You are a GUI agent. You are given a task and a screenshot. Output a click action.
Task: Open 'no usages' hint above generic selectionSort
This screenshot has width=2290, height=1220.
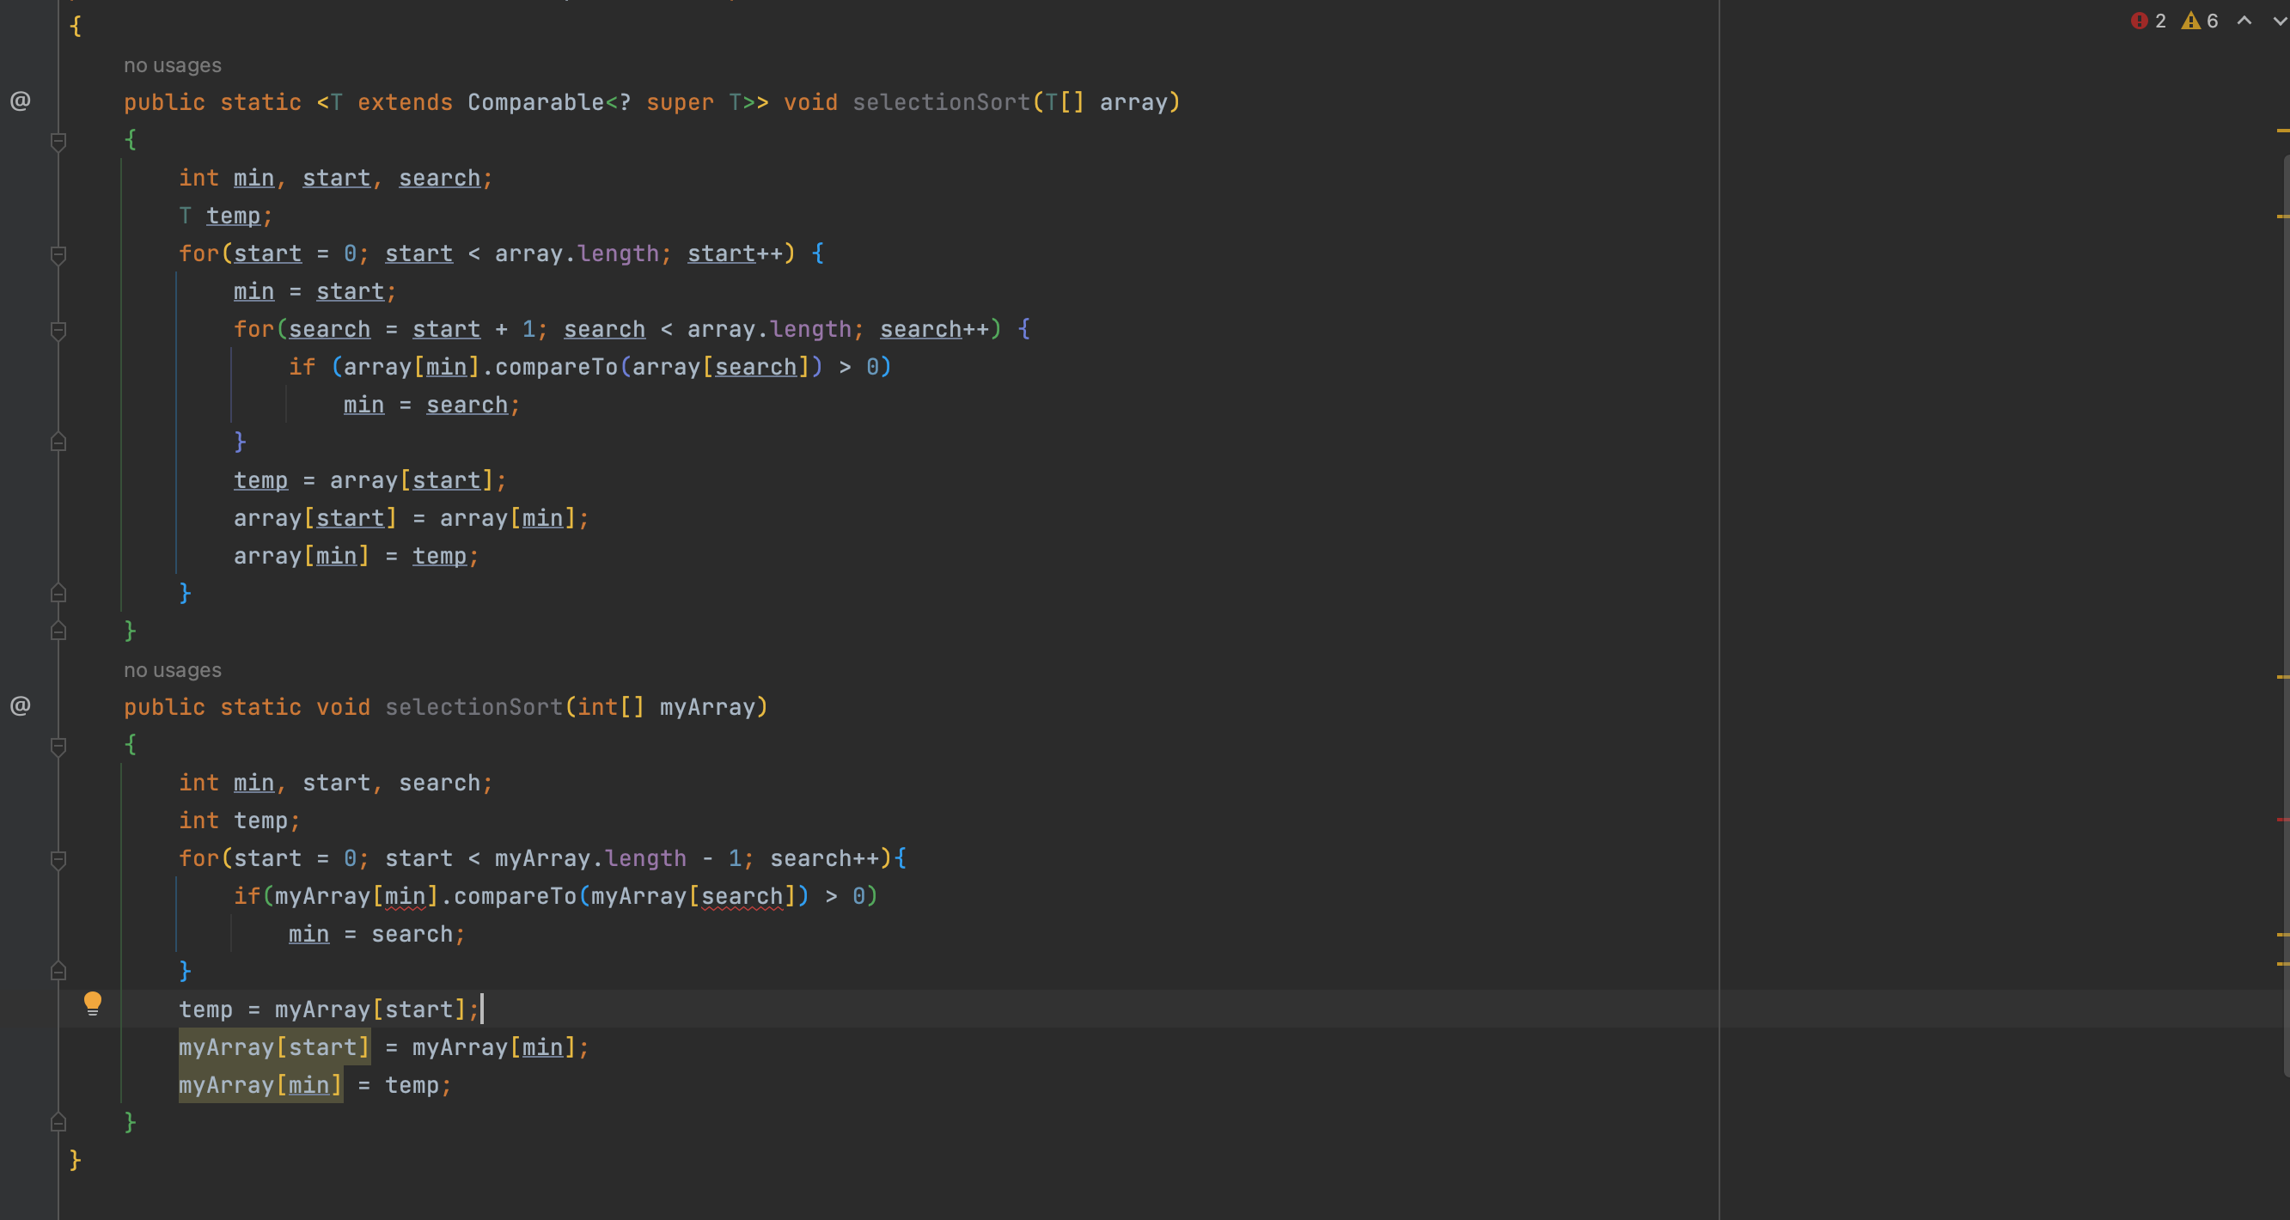(173, 64)
